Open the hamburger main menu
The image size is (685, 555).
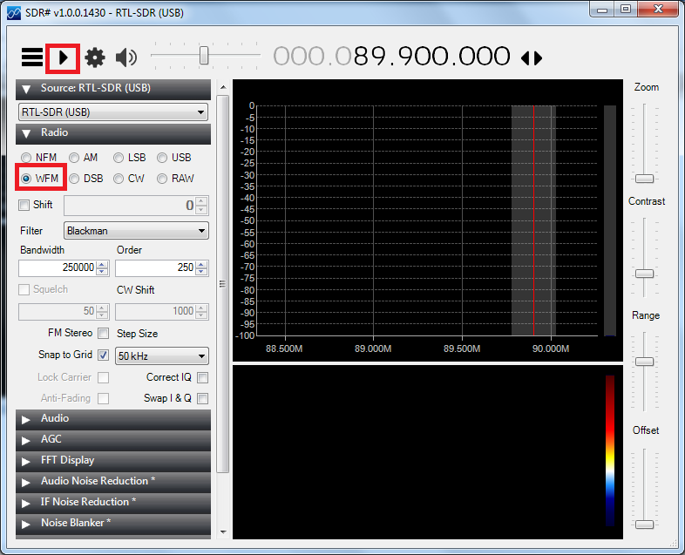(x=32, y=58)
